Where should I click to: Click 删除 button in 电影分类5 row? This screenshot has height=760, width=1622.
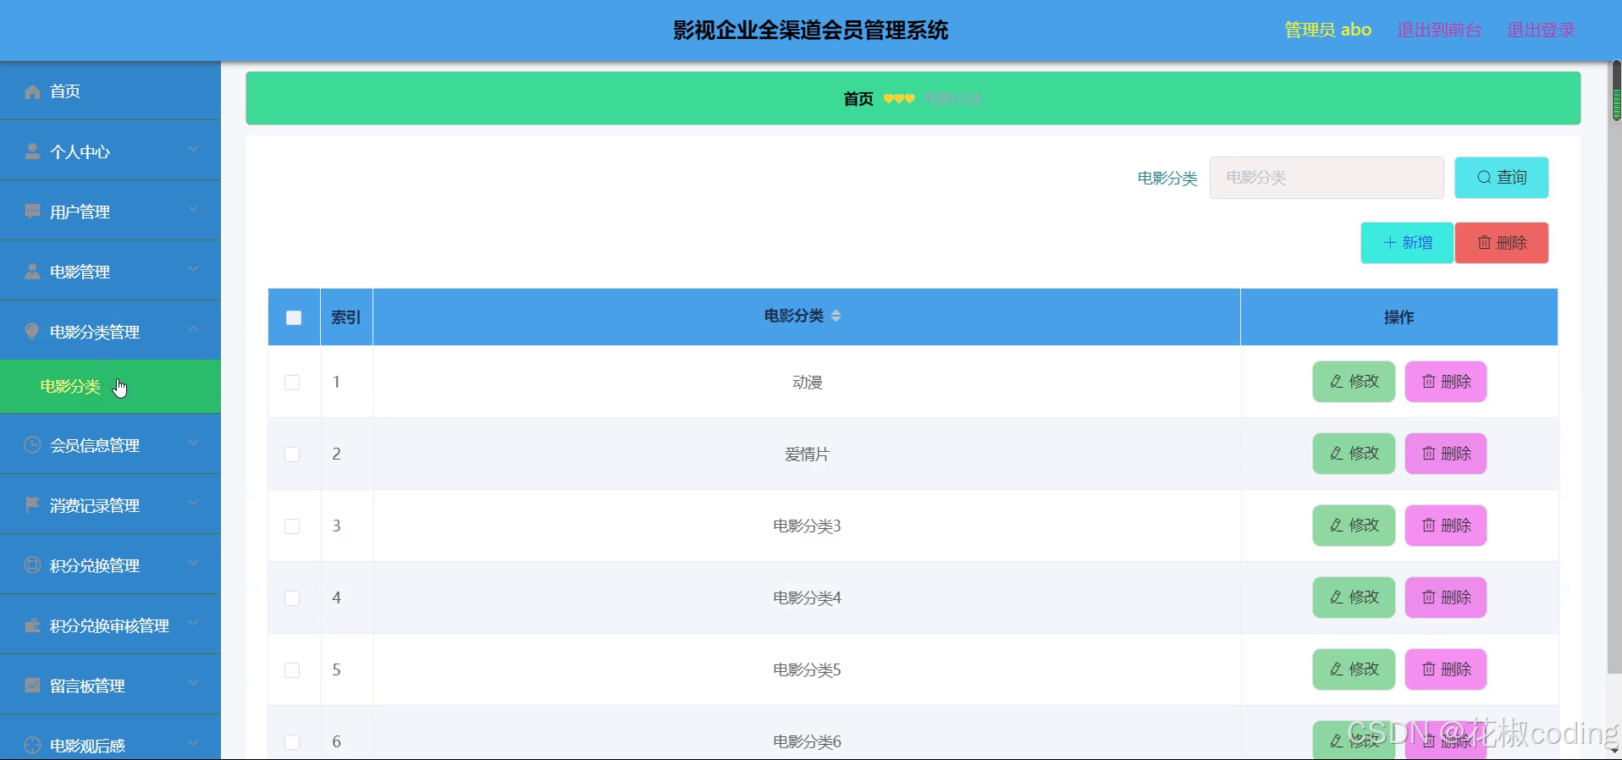pyautogui.click(x=1446, y=669)
